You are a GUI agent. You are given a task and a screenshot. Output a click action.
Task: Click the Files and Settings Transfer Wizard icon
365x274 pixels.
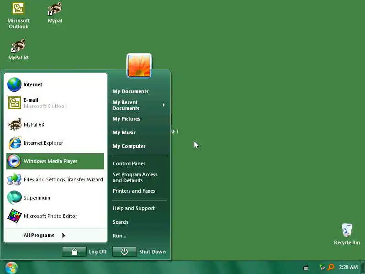pyautogui.click(x=14, y=179)
